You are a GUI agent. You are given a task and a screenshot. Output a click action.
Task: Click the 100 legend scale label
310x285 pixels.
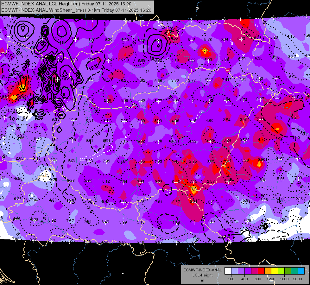(x=231, y=279)
